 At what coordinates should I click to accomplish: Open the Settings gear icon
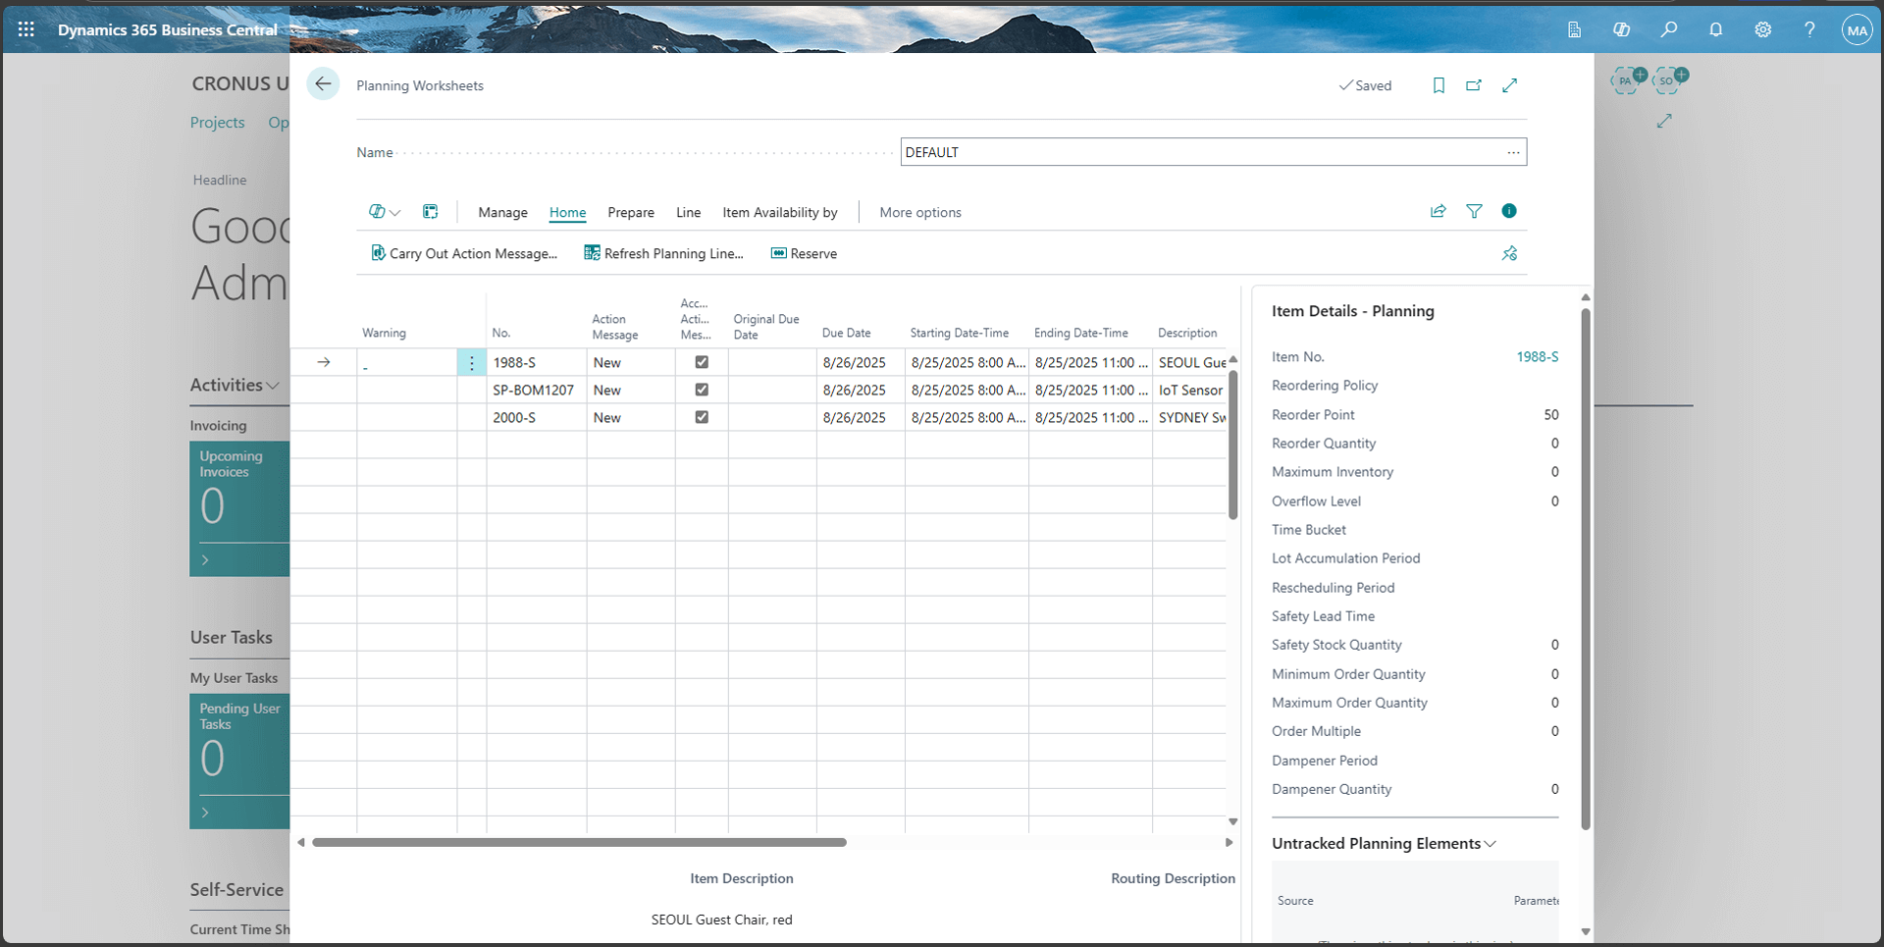click(1763, 29)
